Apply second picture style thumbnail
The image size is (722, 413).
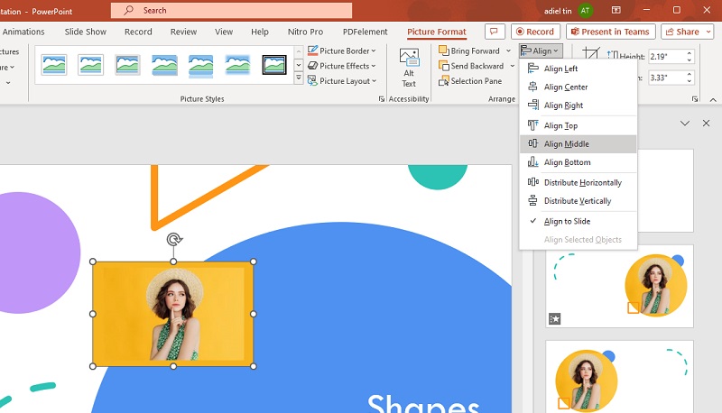90,64
